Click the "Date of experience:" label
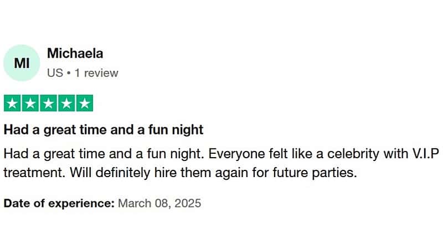443x249 pixels. 59,203
